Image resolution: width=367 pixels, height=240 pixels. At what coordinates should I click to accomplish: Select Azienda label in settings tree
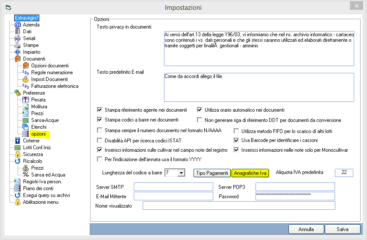[31, 25]
